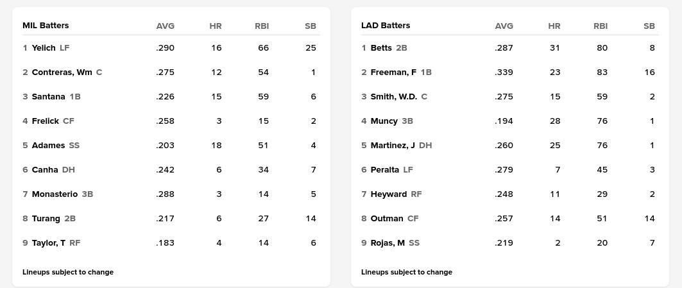Click the MIL Batters table header

pyautogui.click(x=46, y=26)
